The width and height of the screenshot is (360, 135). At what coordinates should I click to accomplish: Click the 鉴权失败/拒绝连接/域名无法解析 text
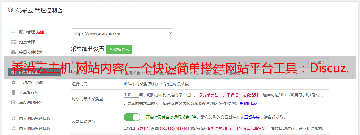click(x=236, y=129)
